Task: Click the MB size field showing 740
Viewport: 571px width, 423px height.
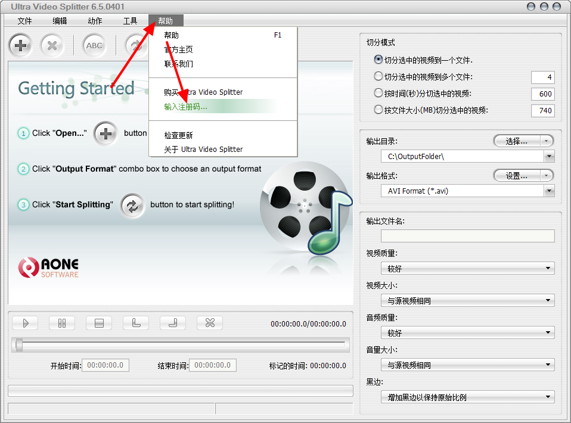Action: tap(542, 111)
